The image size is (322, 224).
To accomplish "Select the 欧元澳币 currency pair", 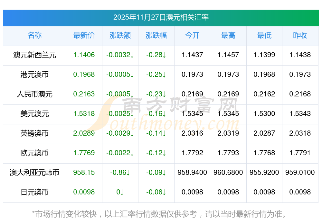I will [x=34, y=153].
